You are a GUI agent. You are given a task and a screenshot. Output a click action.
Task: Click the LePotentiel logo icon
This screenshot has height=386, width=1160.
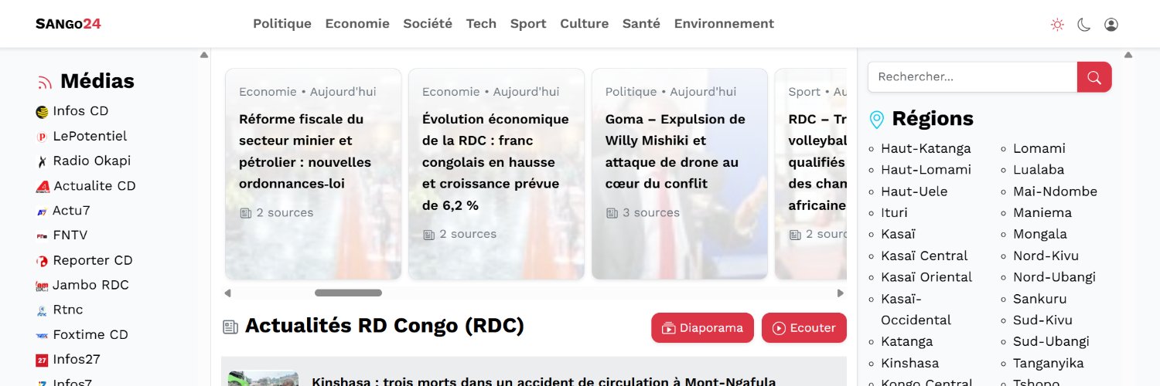tap(42, 137)
